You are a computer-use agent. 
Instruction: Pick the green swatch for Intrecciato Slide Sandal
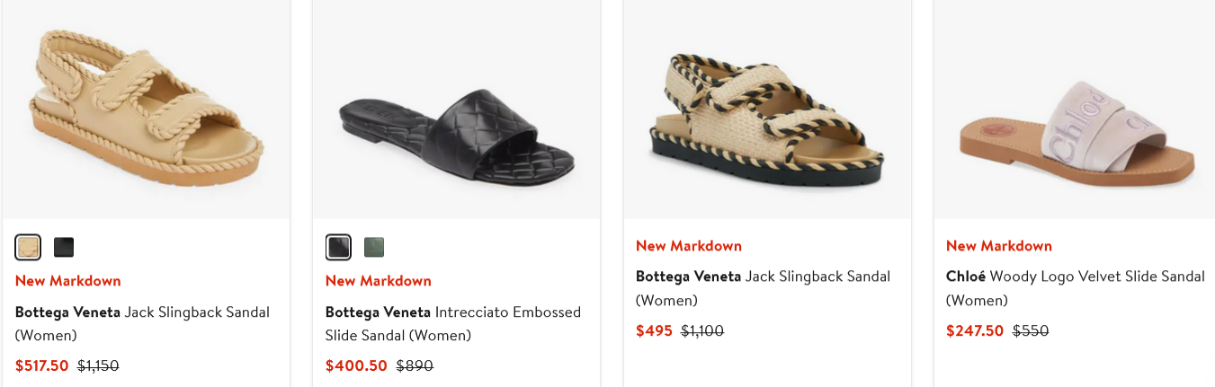[x=374, y=247]
